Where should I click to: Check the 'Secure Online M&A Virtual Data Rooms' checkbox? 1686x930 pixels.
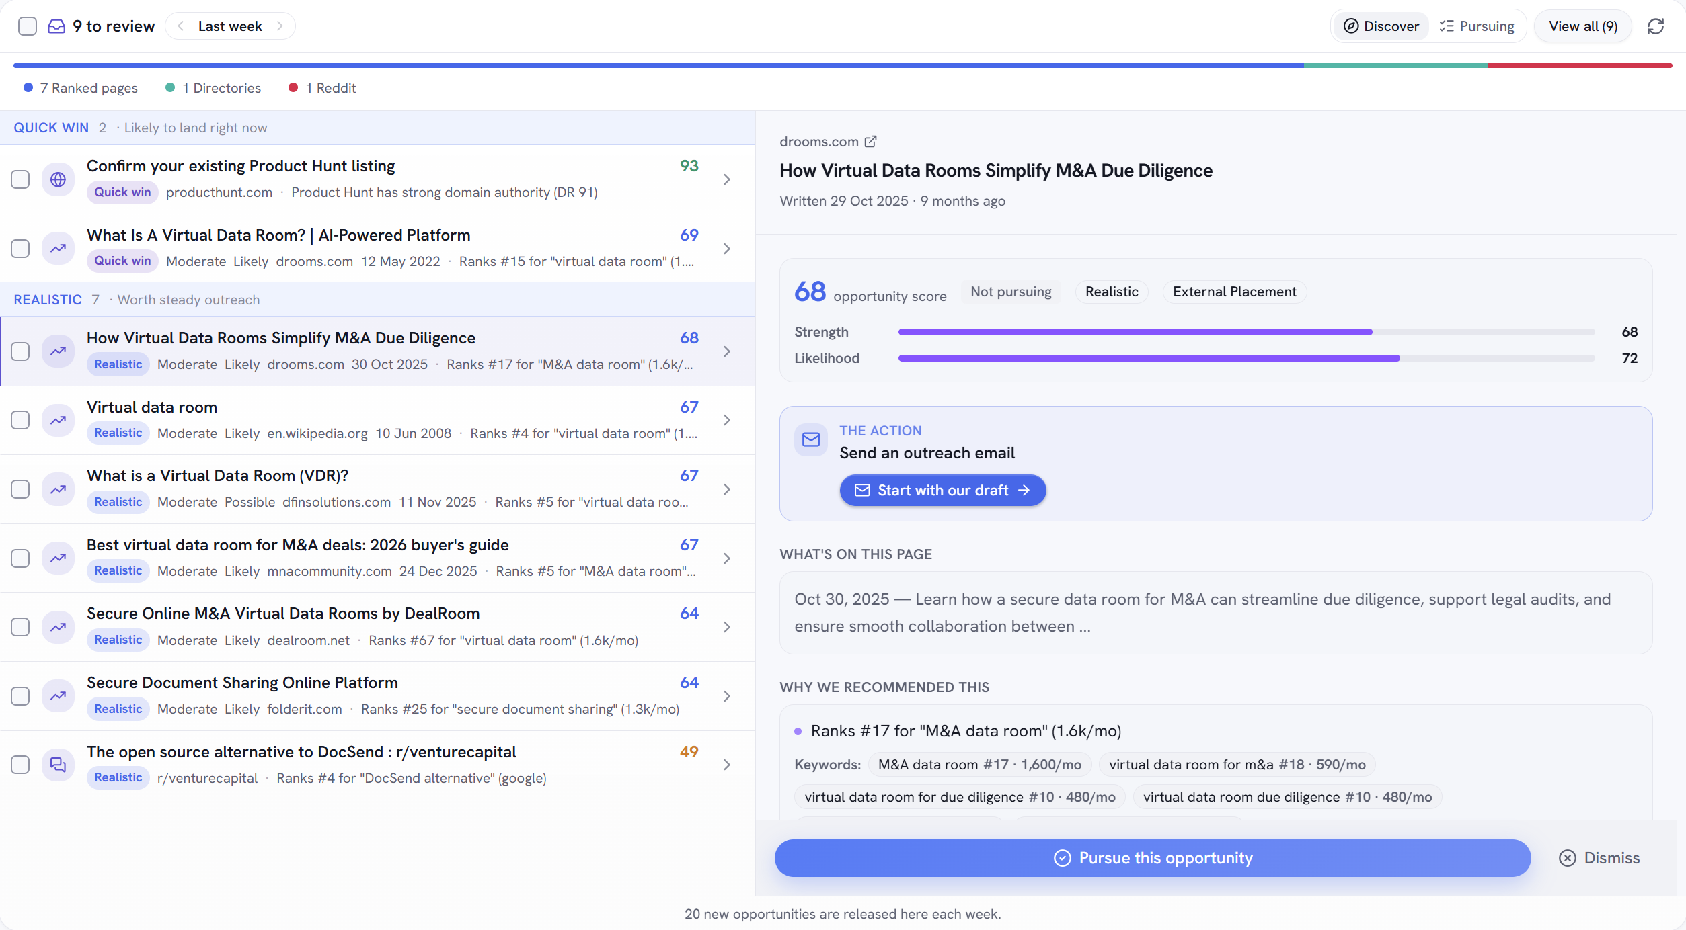click(x=20, y=627)
